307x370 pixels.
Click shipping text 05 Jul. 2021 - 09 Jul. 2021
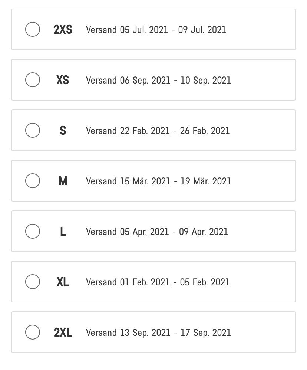tap(156, 30)
